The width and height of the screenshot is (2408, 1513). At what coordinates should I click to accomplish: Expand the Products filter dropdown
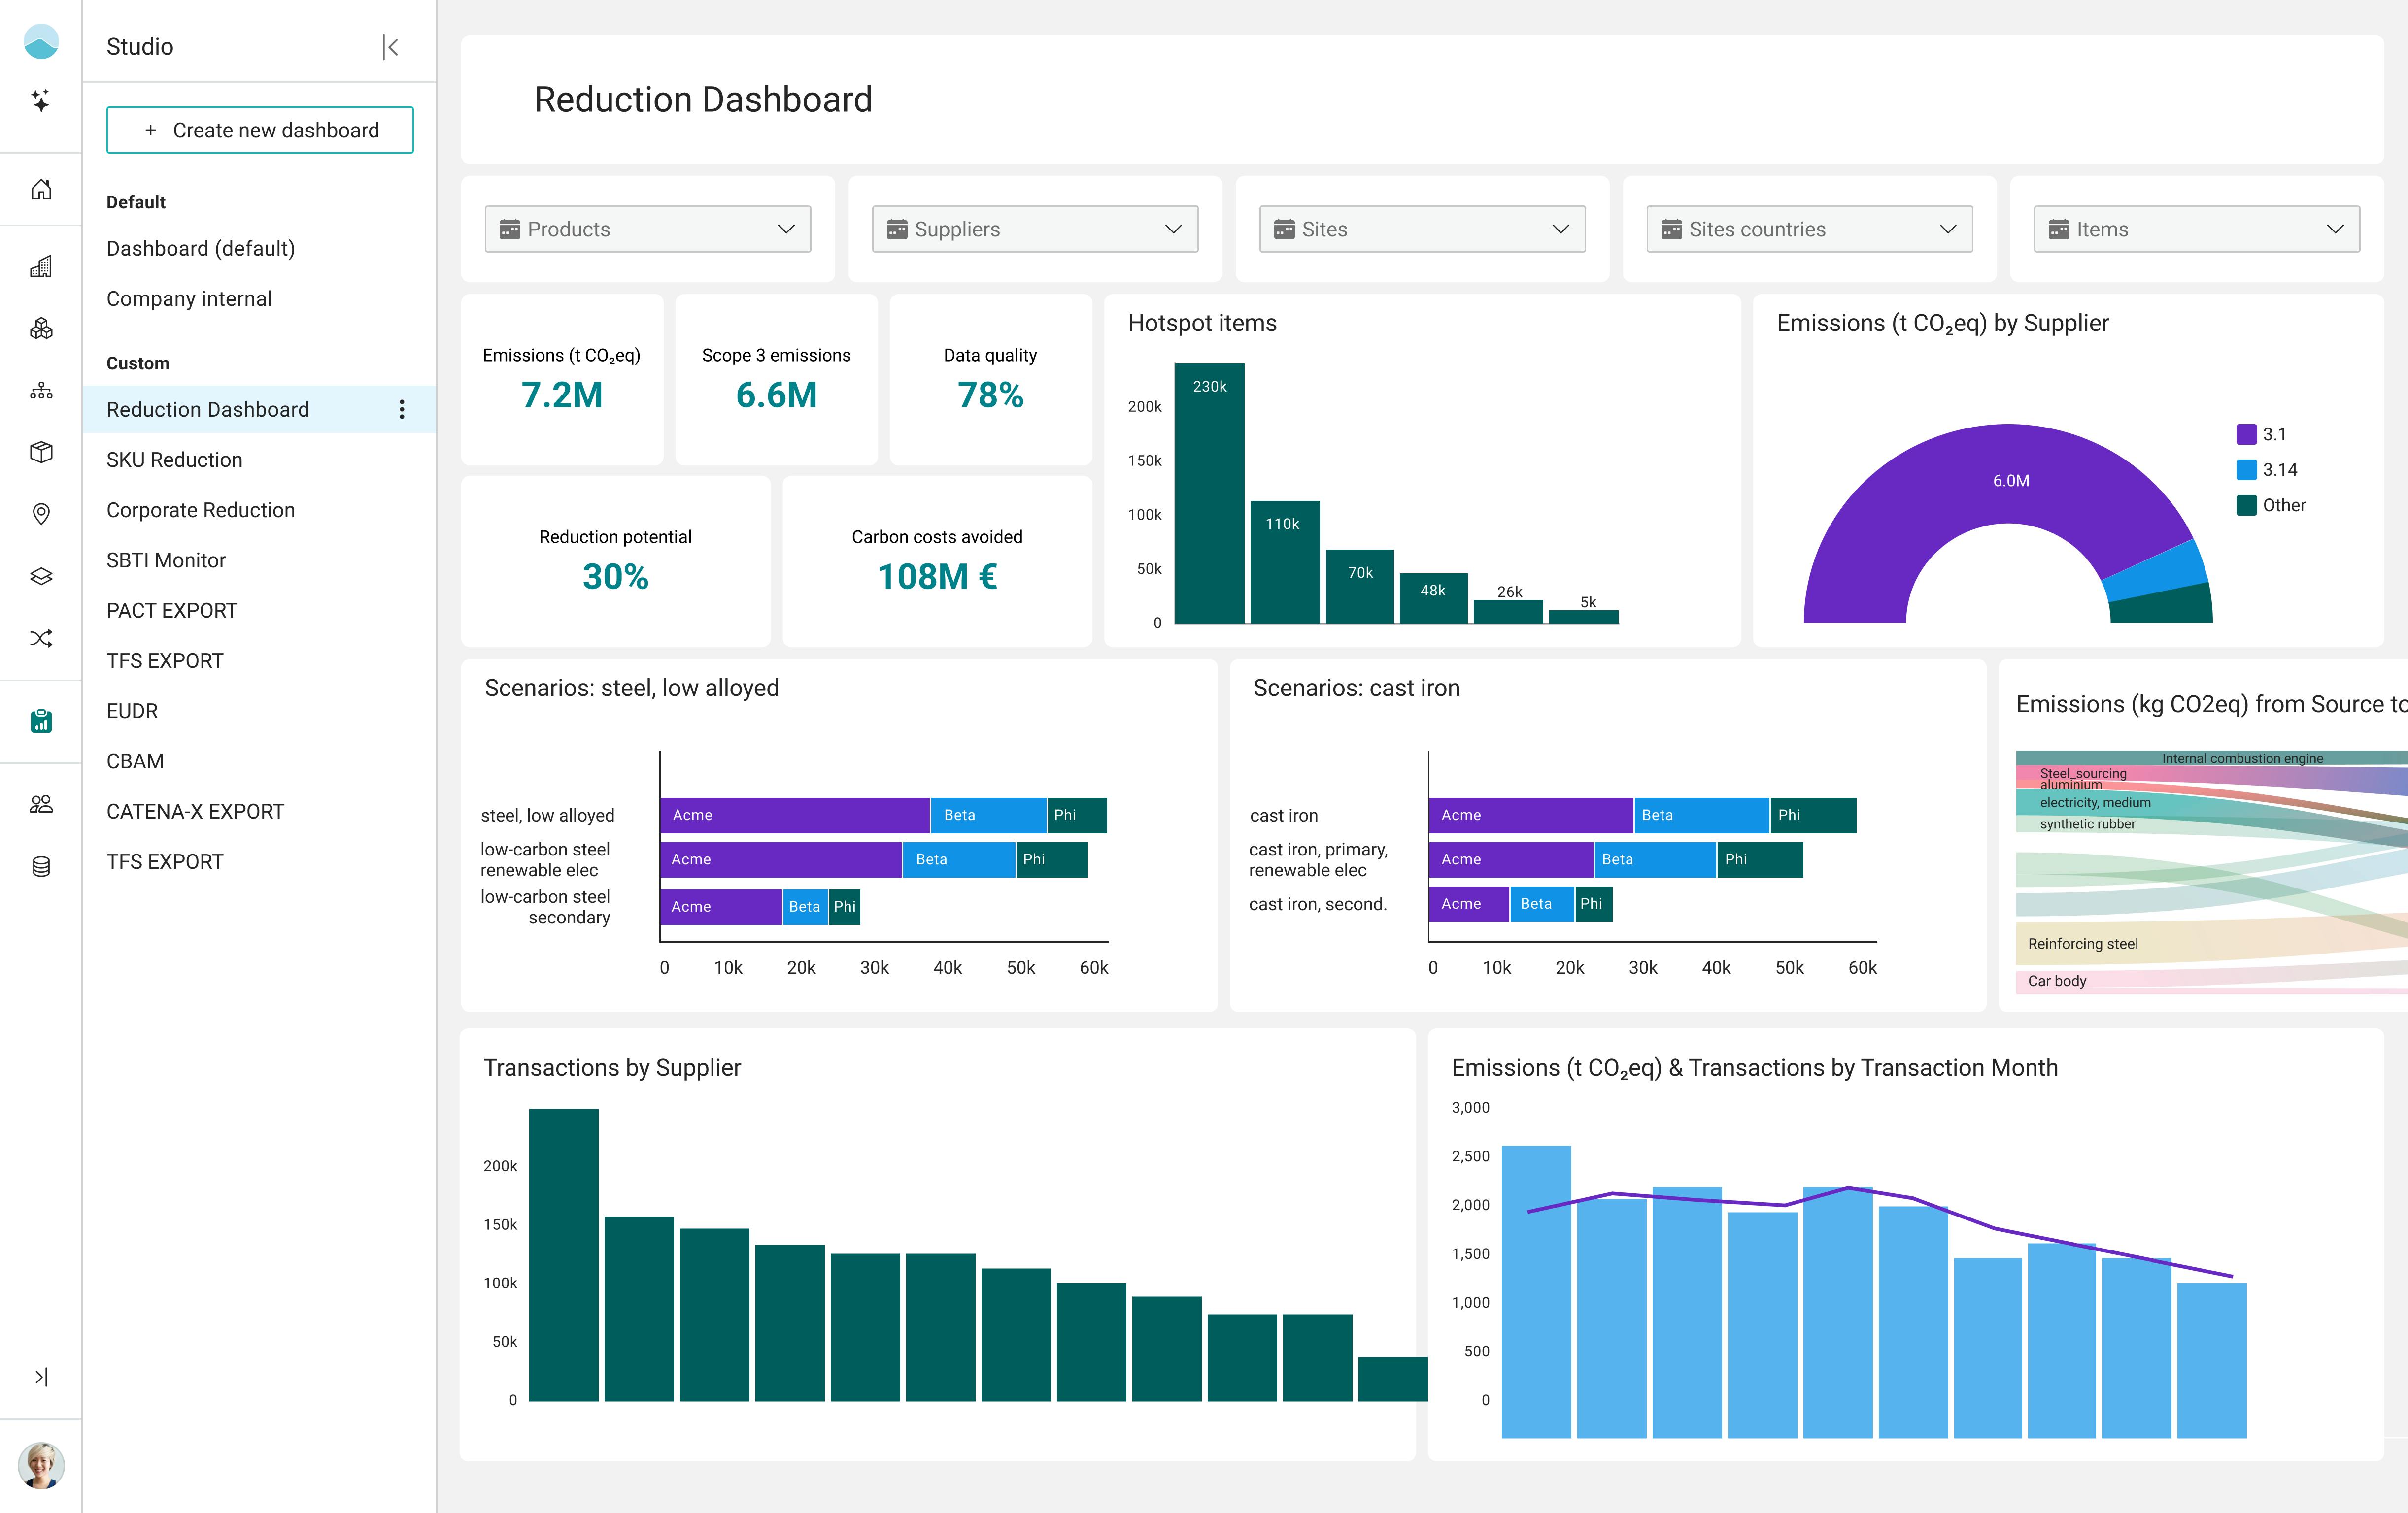pos(647,230)
